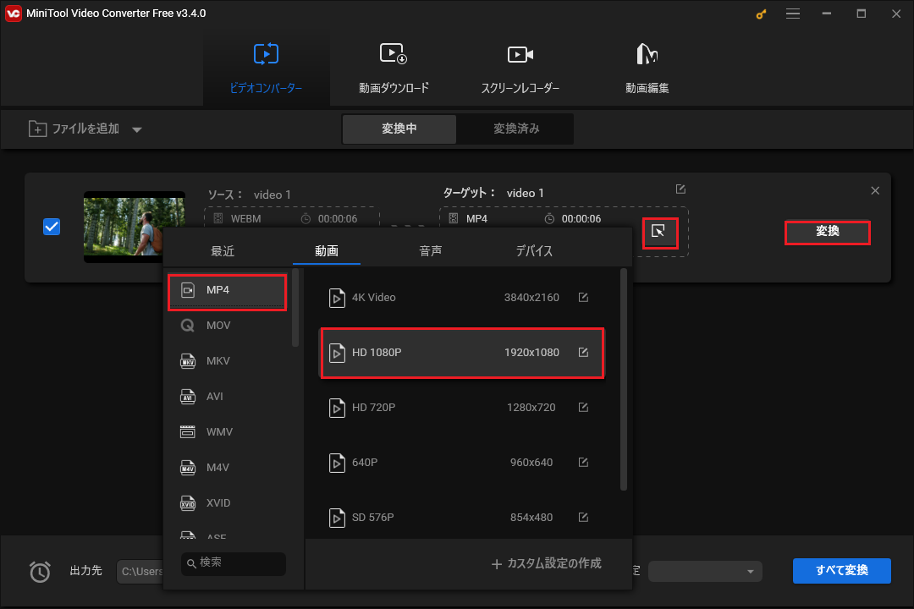Click the すべて変換 button
The image size is (914, 609).
click(842, 571)
